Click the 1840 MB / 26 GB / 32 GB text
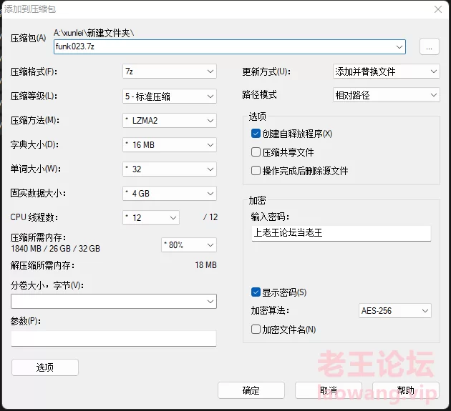 click(55, 249)
